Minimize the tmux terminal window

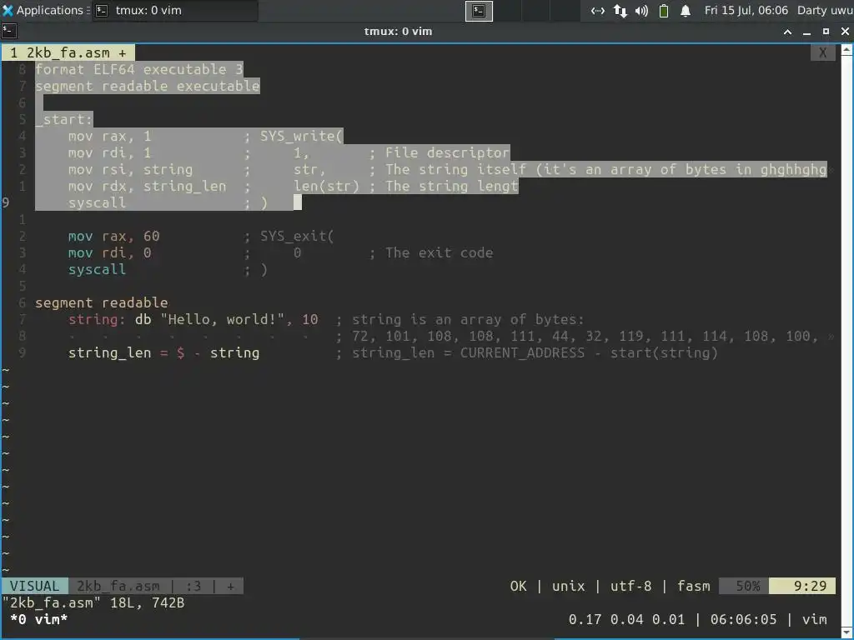point(806,32)
